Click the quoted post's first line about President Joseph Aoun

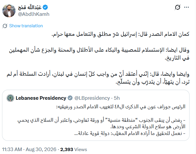click(121, 107)
